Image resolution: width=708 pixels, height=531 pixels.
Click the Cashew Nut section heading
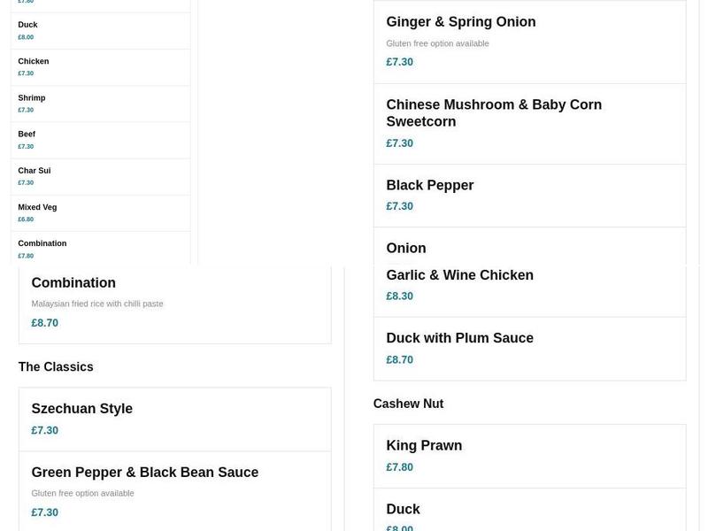[x=408, y=403]
